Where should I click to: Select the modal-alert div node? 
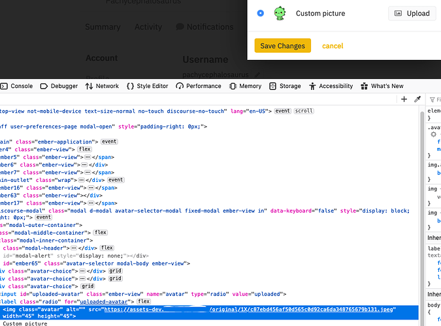[x=74, y=256]
